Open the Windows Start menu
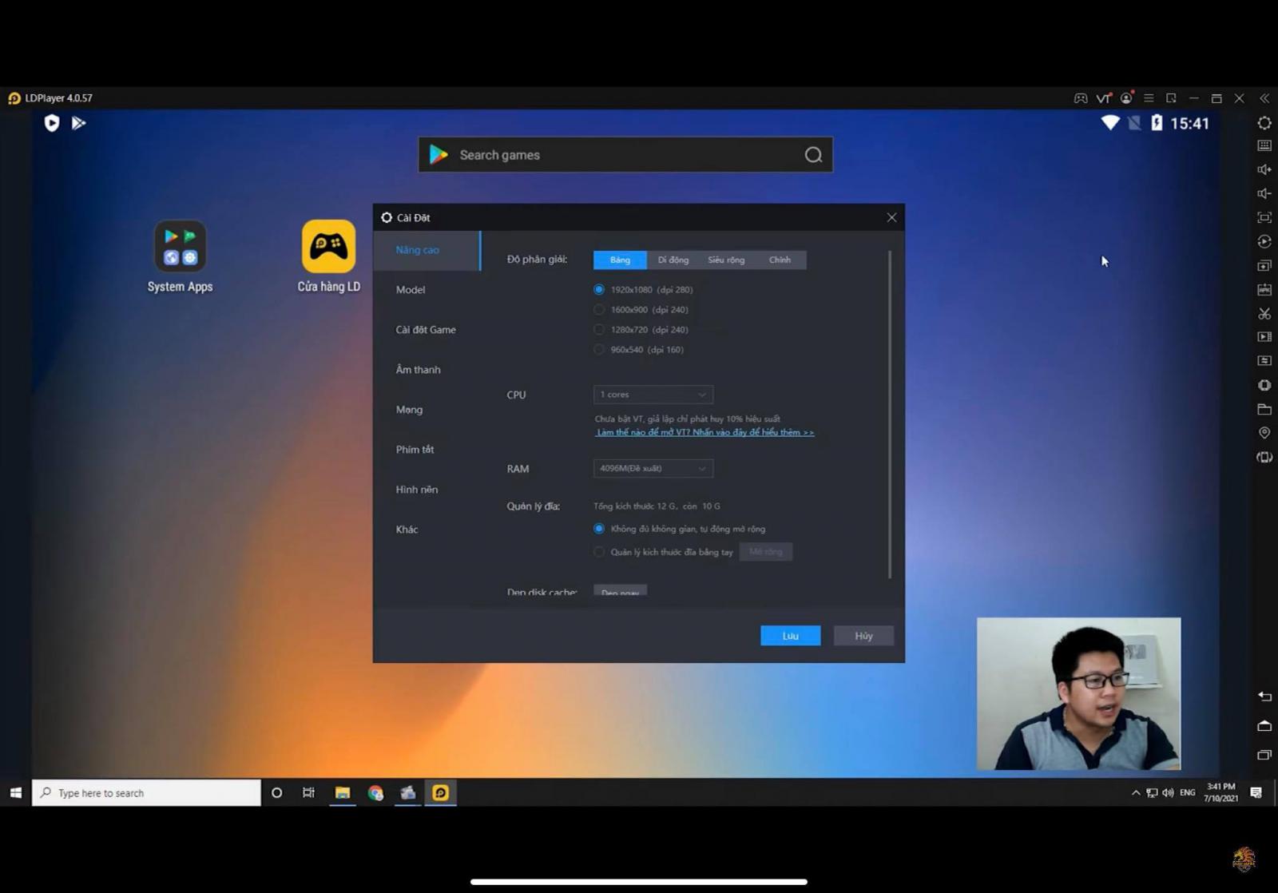This screenshot has height=893, width=1278. [x=16, y=792]
